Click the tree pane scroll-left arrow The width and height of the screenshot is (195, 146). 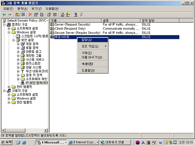(x=3, y=130)
